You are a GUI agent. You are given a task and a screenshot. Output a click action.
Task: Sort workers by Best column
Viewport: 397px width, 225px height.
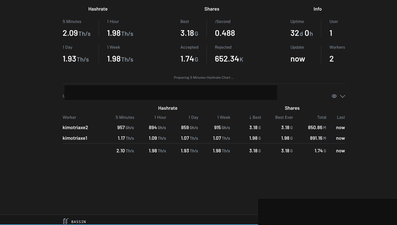[x=255, y=117]
